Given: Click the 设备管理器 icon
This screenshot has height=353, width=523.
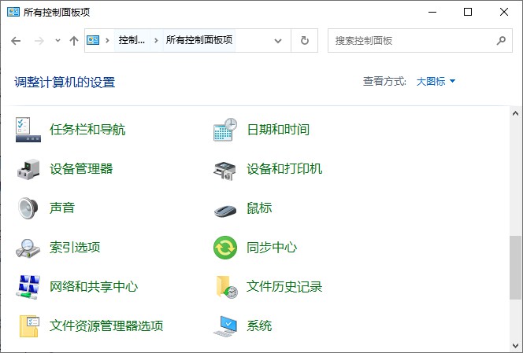Looking at the screenshot, I should coord(28,169).
